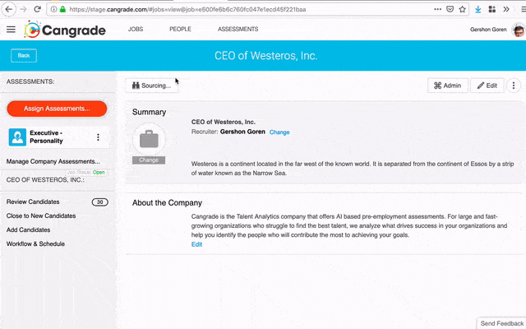The height and width of the screenshot is (329, 526).
Task: Click the briefcase job image
Action: pyautogui.click(x=149, y=139)
